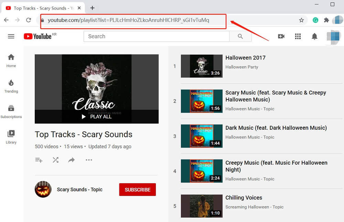Click PLAY ALL on the playlist cover
344x222 pixels.
coord(97,117)
